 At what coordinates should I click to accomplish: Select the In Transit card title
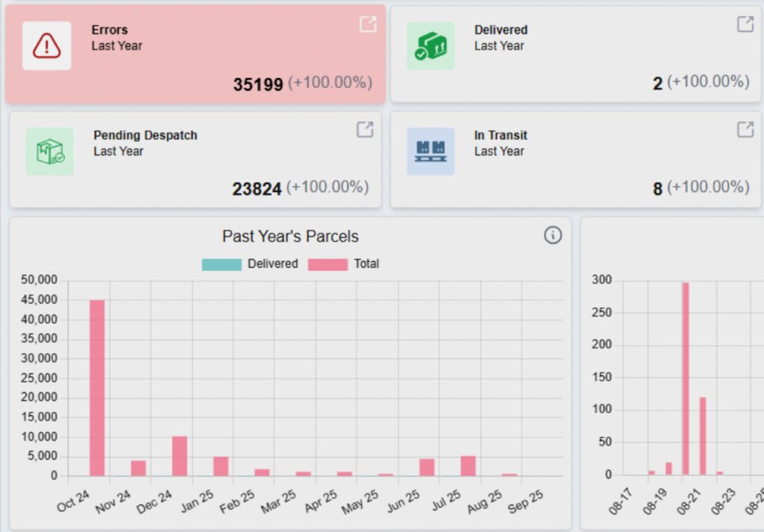[501, 135]
